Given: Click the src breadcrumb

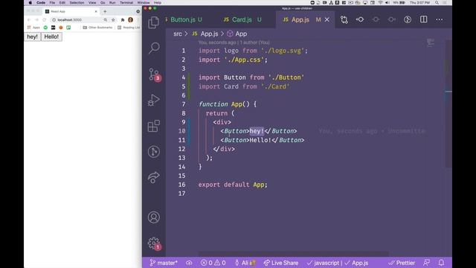Looking at the screenshot, I should [x=178, y=33].
